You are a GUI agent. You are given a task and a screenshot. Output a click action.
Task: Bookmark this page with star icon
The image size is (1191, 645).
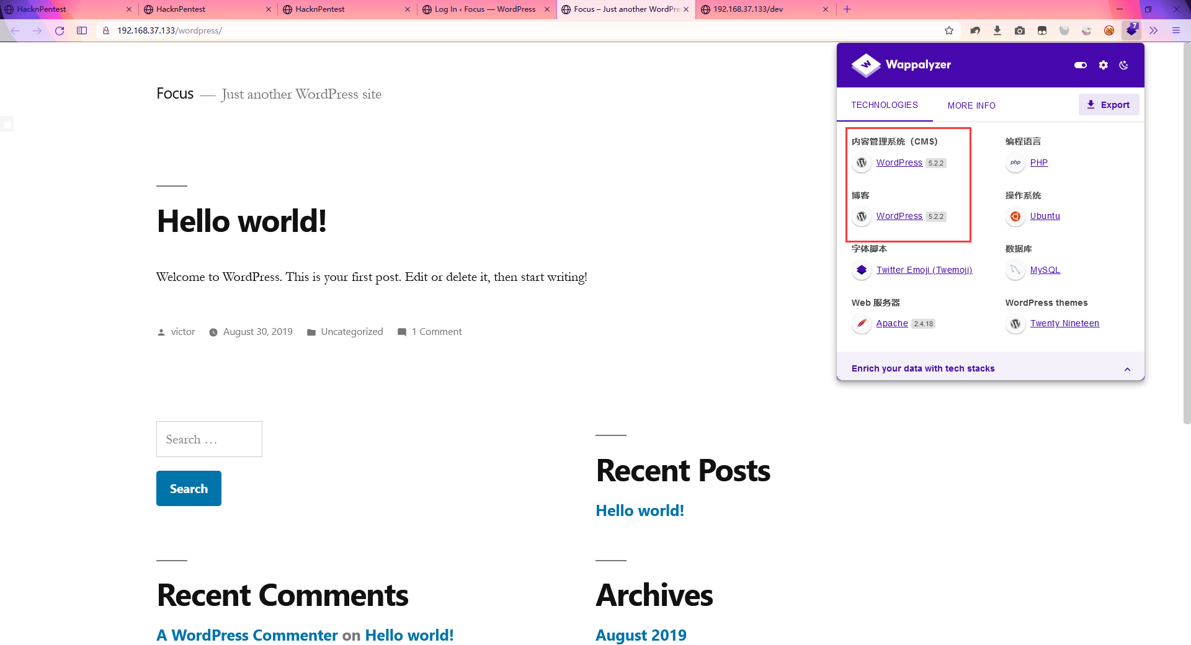click(949, 30)
